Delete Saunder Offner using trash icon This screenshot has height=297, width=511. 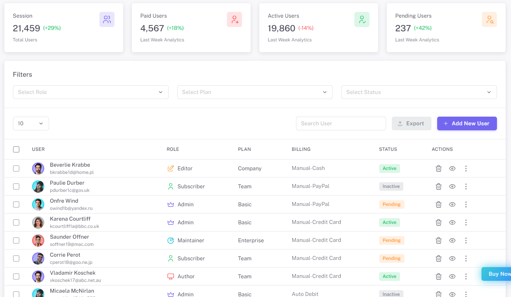pos(439,240)
